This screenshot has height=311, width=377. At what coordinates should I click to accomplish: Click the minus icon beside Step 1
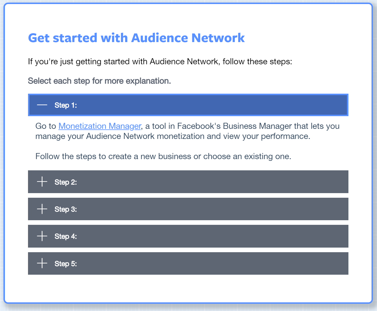42,105
